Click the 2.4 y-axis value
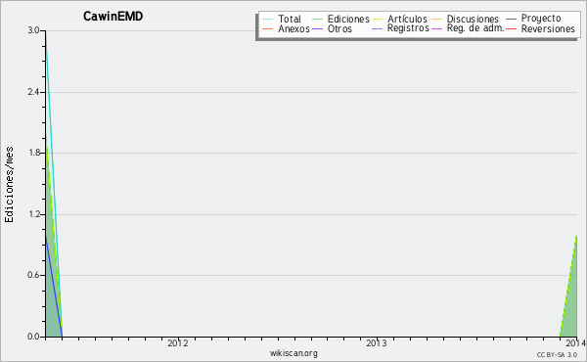This screenshot has width=587, height=362. point(33,92)
